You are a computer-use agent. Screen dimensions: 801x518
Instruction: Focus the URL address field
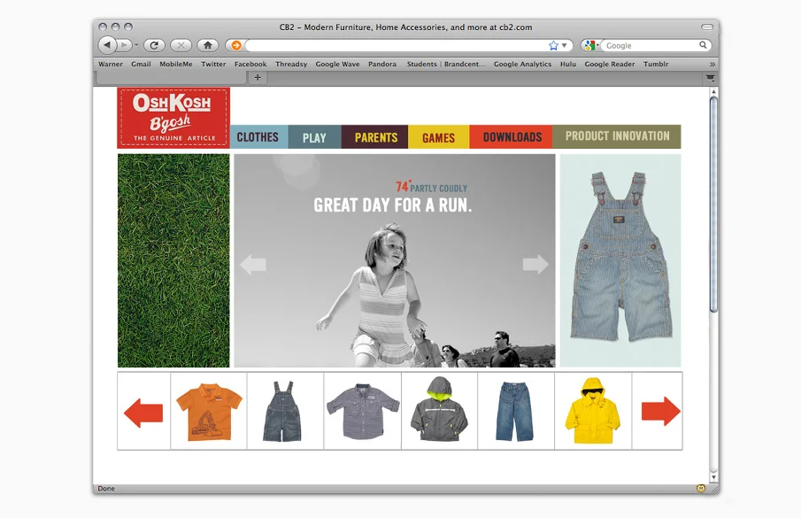point(396,45)
